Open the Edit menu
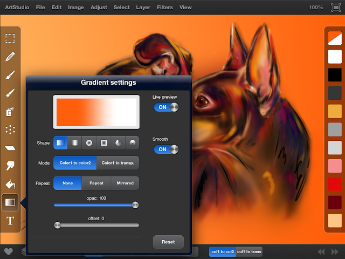This screenshot has width=345, height=259. 56,8
